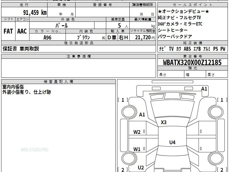Click the 室内内張傷 inspector note
The image size is (229, 172).
pos(13,87)
